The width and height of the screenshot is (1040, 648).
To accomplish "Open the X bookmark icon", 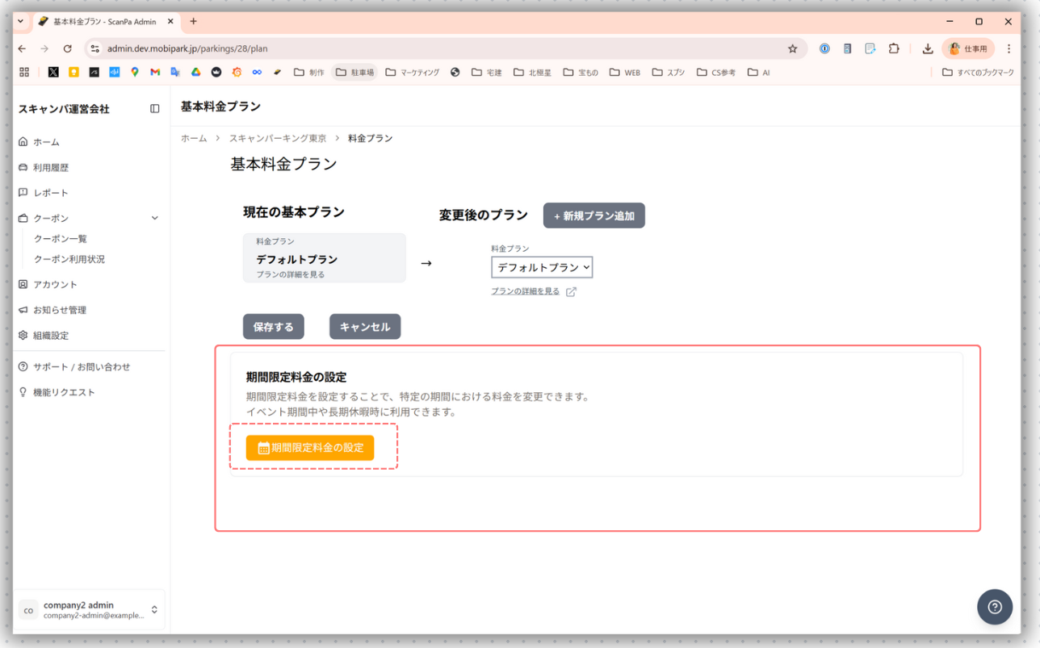I will (x=53, y=73).
